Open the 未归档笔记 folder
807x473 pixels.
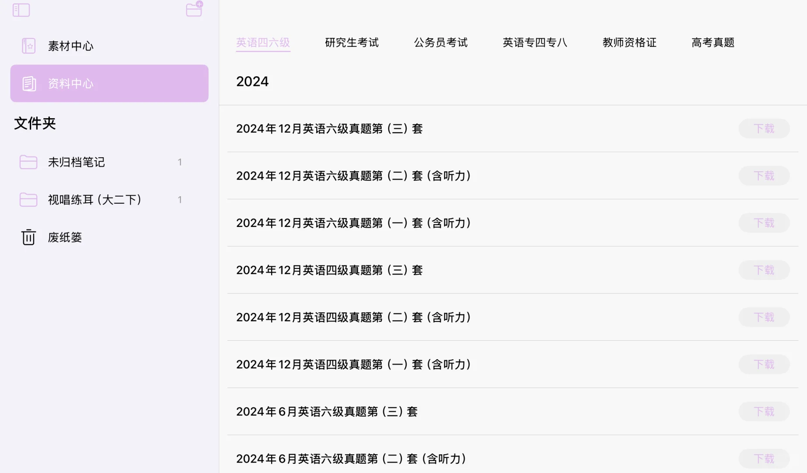(x=76, y=162)
